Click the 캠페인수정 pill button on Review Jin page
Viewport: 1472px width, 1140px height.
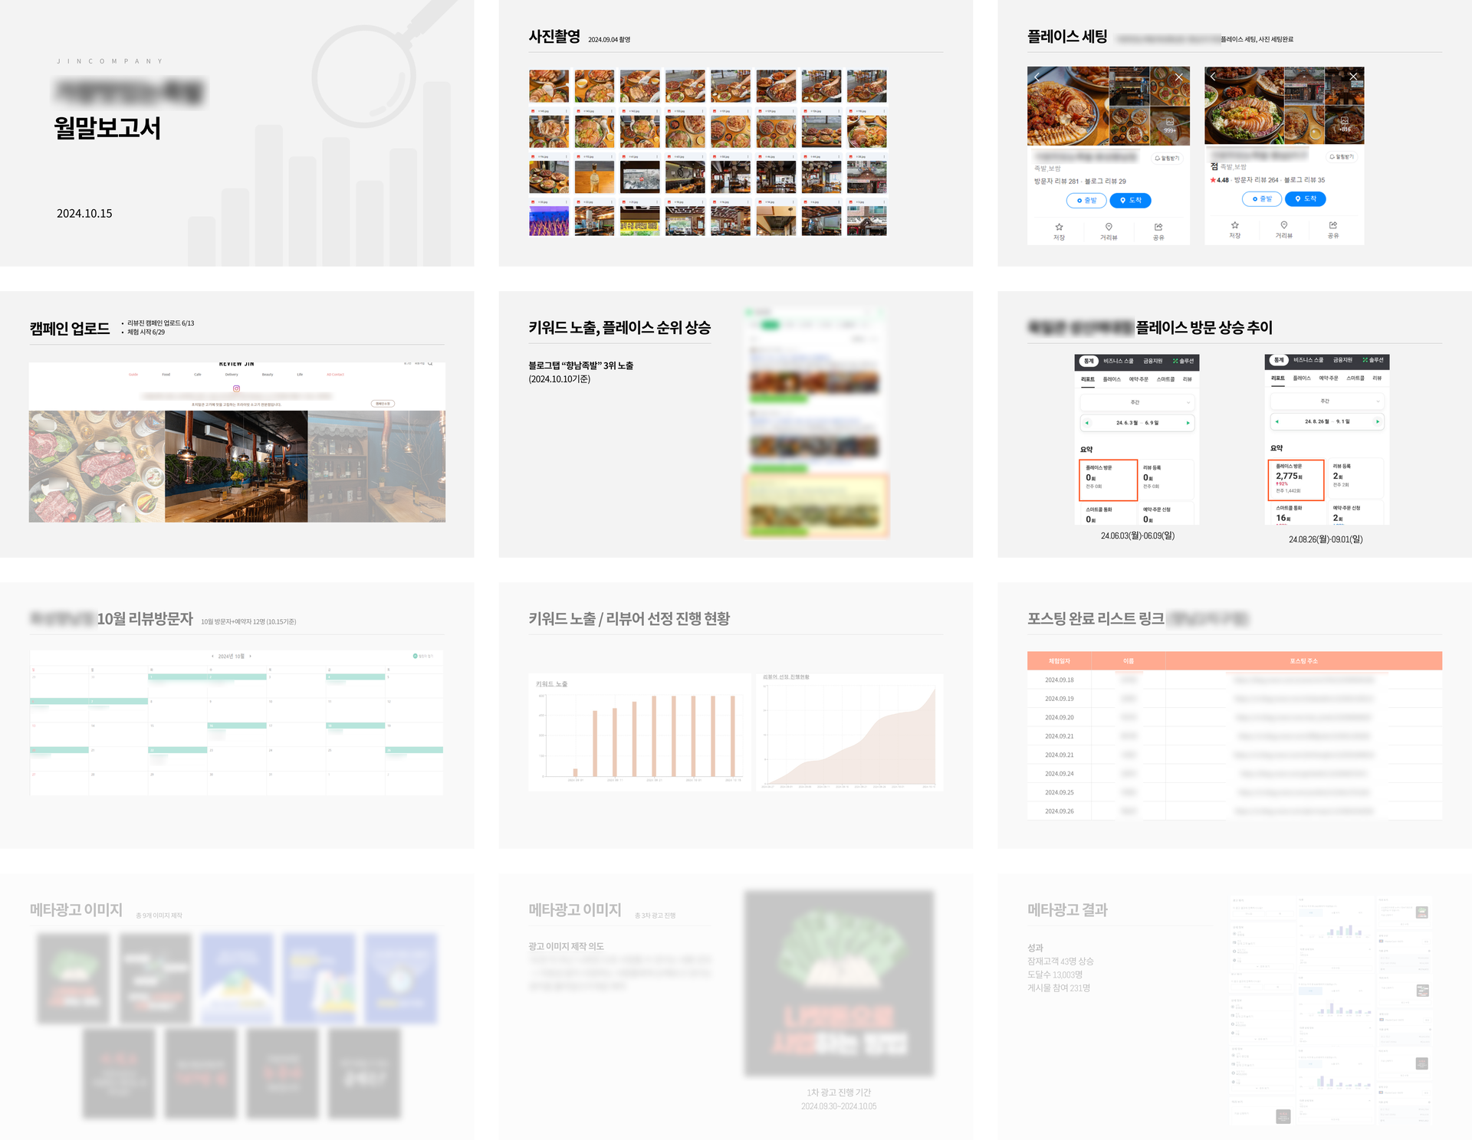point(383,404)
